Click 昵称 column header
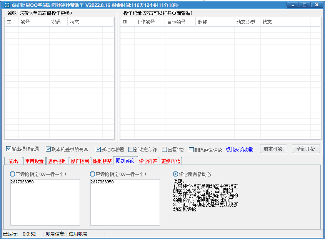This screenshot has height=239, width=325. click(215, 22)
